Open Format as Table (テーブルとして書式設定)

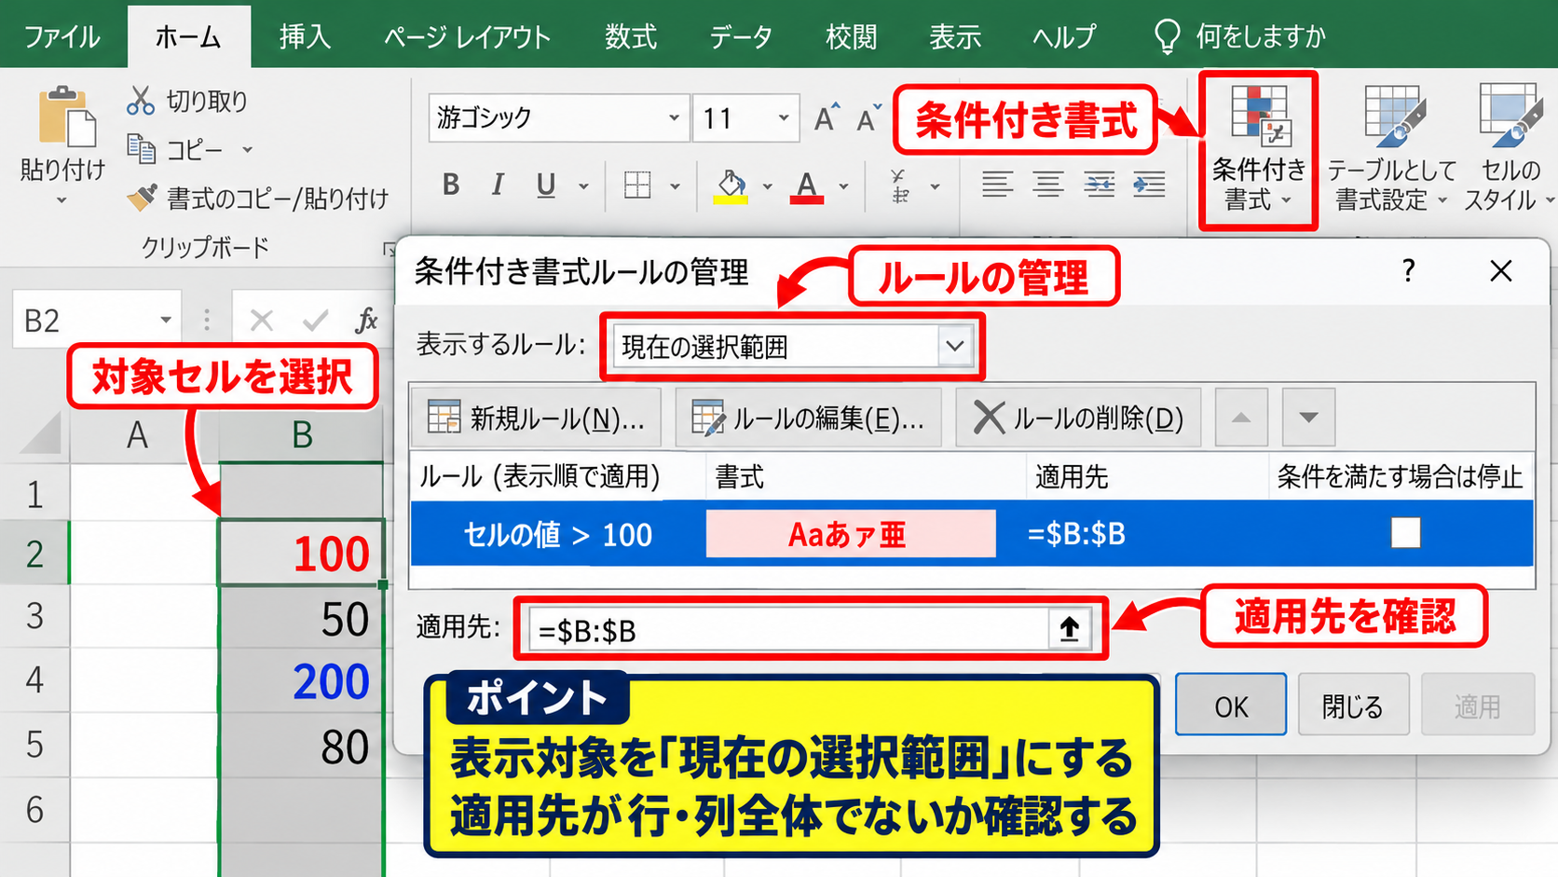click(1392, 149)
